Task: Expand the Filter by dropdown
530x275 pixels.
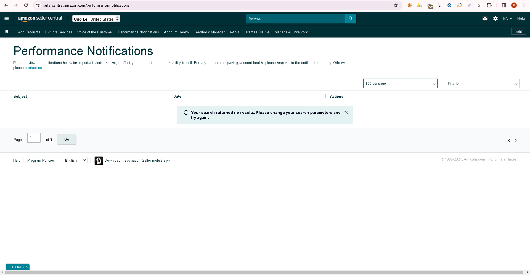Action: tap(483, 84)
